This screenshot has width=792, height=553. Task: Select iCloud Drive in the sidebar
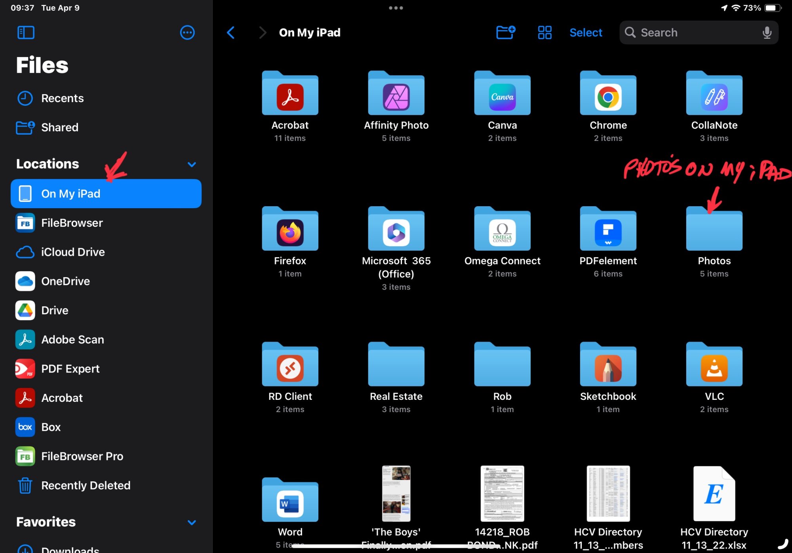point(73,252)
